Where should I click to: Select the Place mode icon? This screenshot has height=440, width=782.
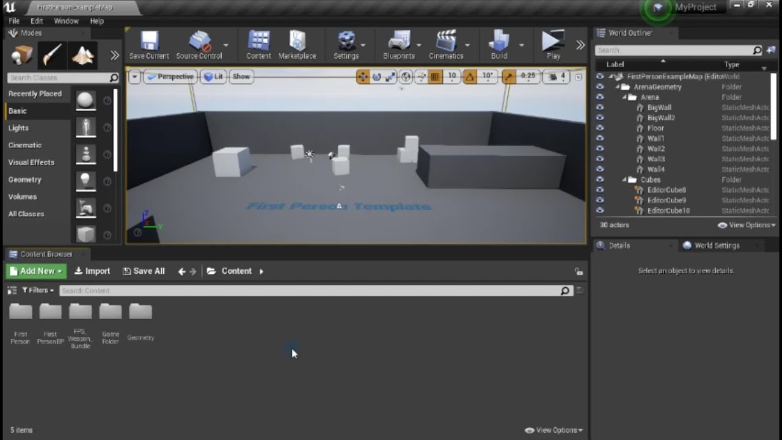pos(22,56)
